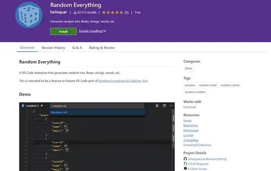Click the file icon beside Untitled-3
Viewport: 271px width, 171px height.
(x=23, y=105)
